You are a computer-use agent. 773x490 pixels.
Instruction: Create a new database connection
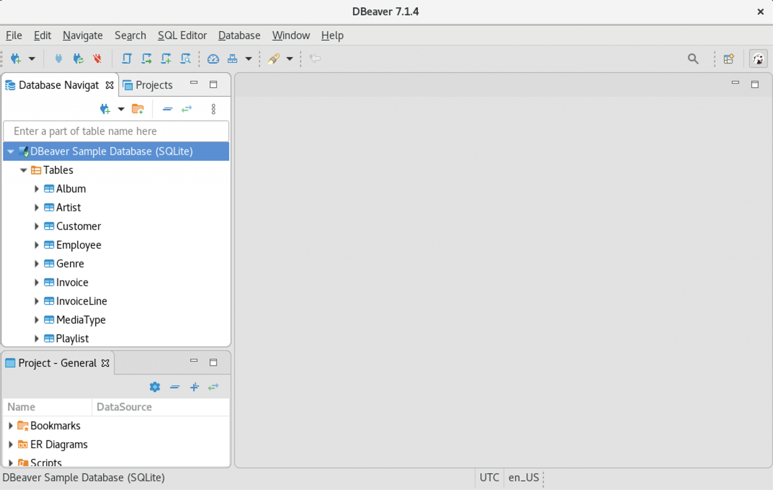tap(15, 59)
